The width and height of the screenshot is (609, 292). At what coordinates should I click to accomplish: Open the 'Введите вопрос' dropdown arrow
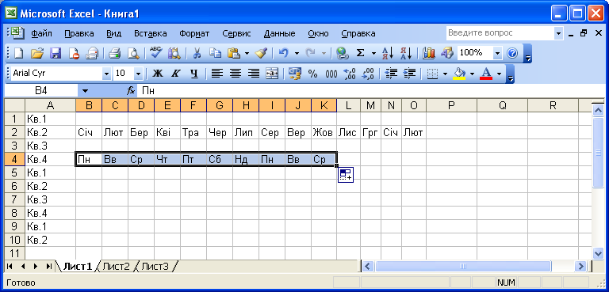click(558, 34)
